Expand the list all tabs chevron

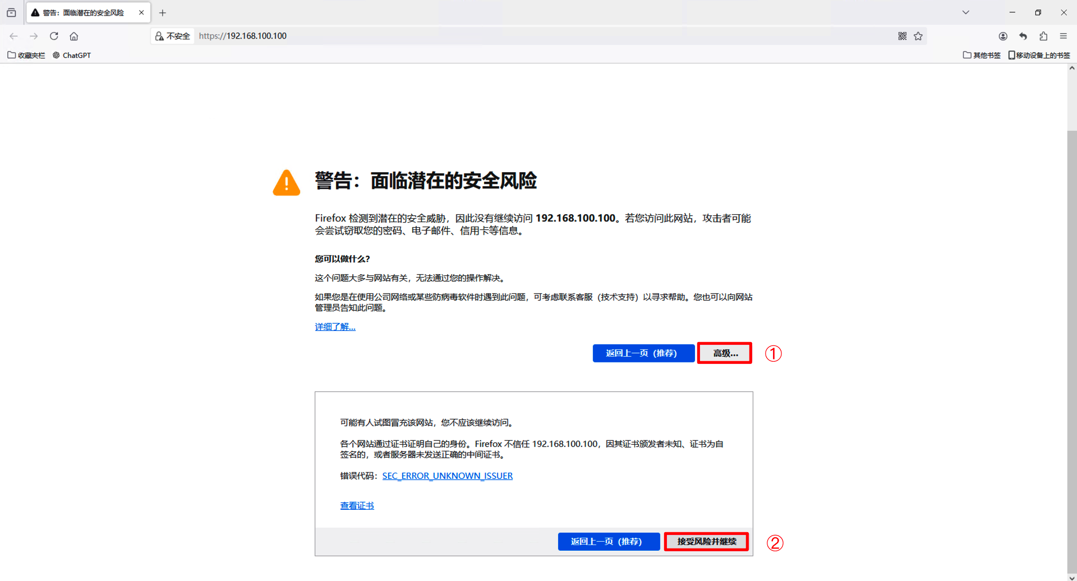(966, 12)
